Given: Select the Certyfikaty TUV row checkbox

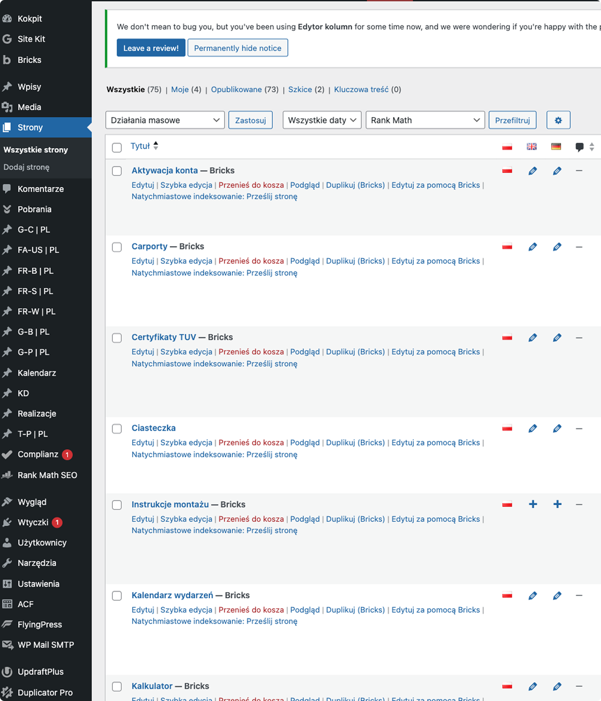Looking at the screenshot, I should tap(117, 338).
